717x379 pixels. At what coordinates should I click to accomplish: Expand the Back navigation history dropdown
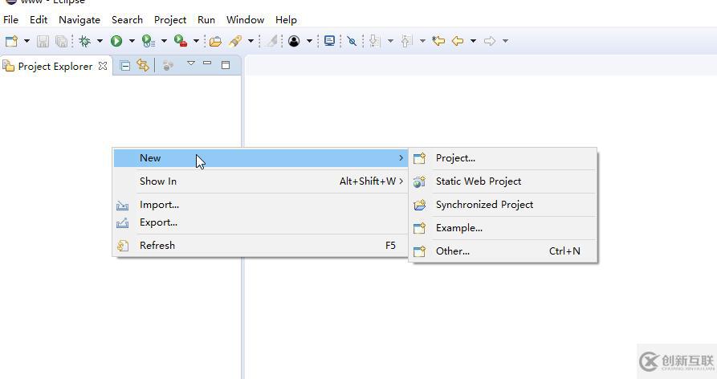(x=473, y=41)
